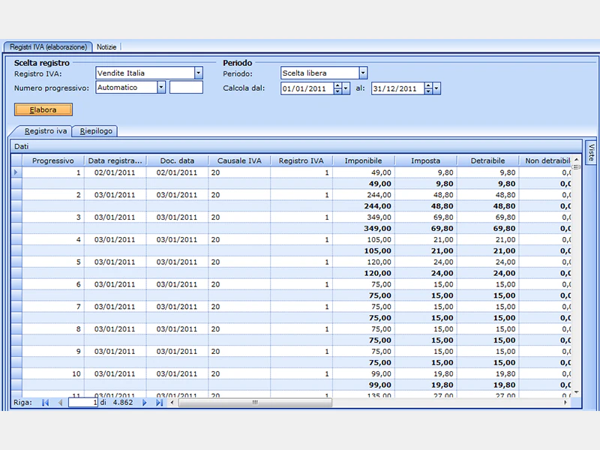This screenshot has height=450, width=600.
Task: Go to previous record arrow icon
Action: pyautogui.click(x=61, y=403)
